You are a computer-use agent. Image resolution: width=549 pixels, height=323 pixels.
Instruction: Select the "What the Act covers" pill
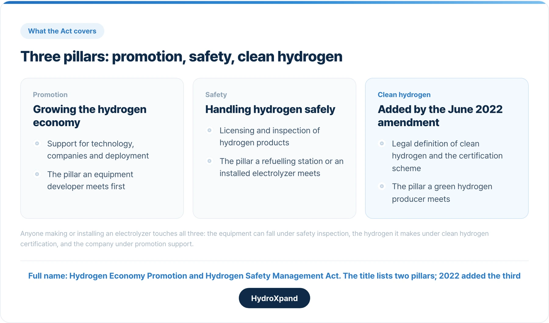click(x=62, y=31)
